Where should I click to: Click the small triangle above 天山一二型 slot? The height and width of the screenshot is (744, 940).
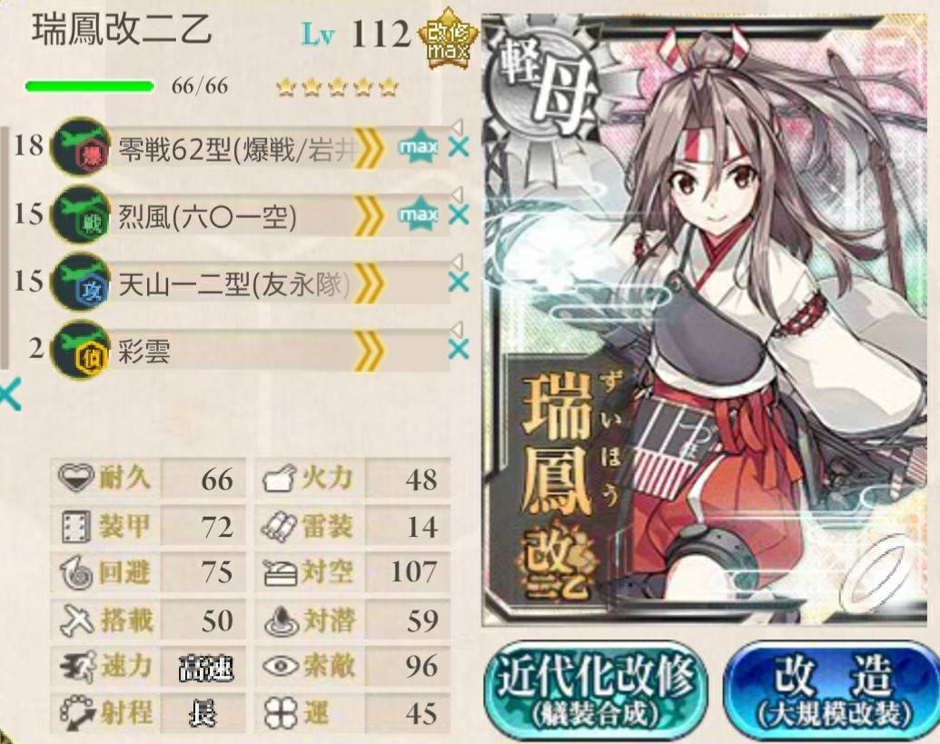[457, 262]
